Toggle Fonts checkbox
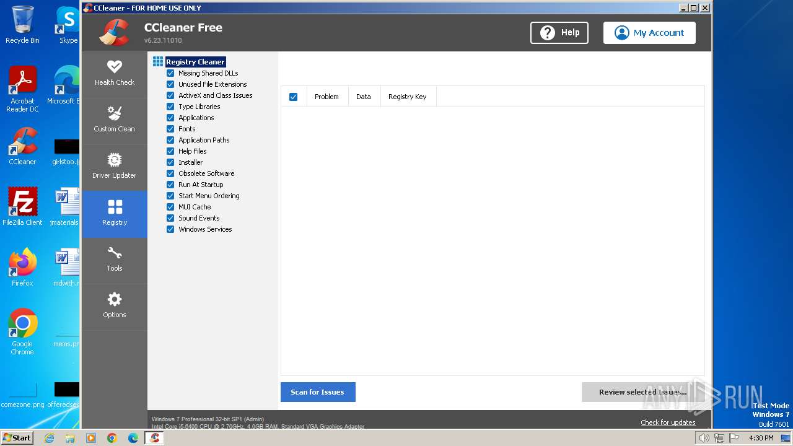This screenshot has width=793, height=446. coord(170,129)
